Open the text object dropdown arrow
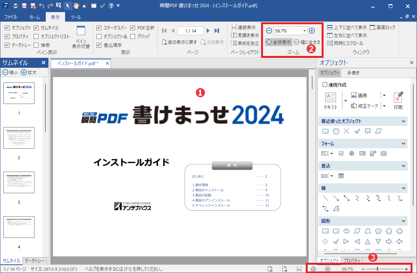The height and width of the screenshot is (273, 417). tap(345, 101)
